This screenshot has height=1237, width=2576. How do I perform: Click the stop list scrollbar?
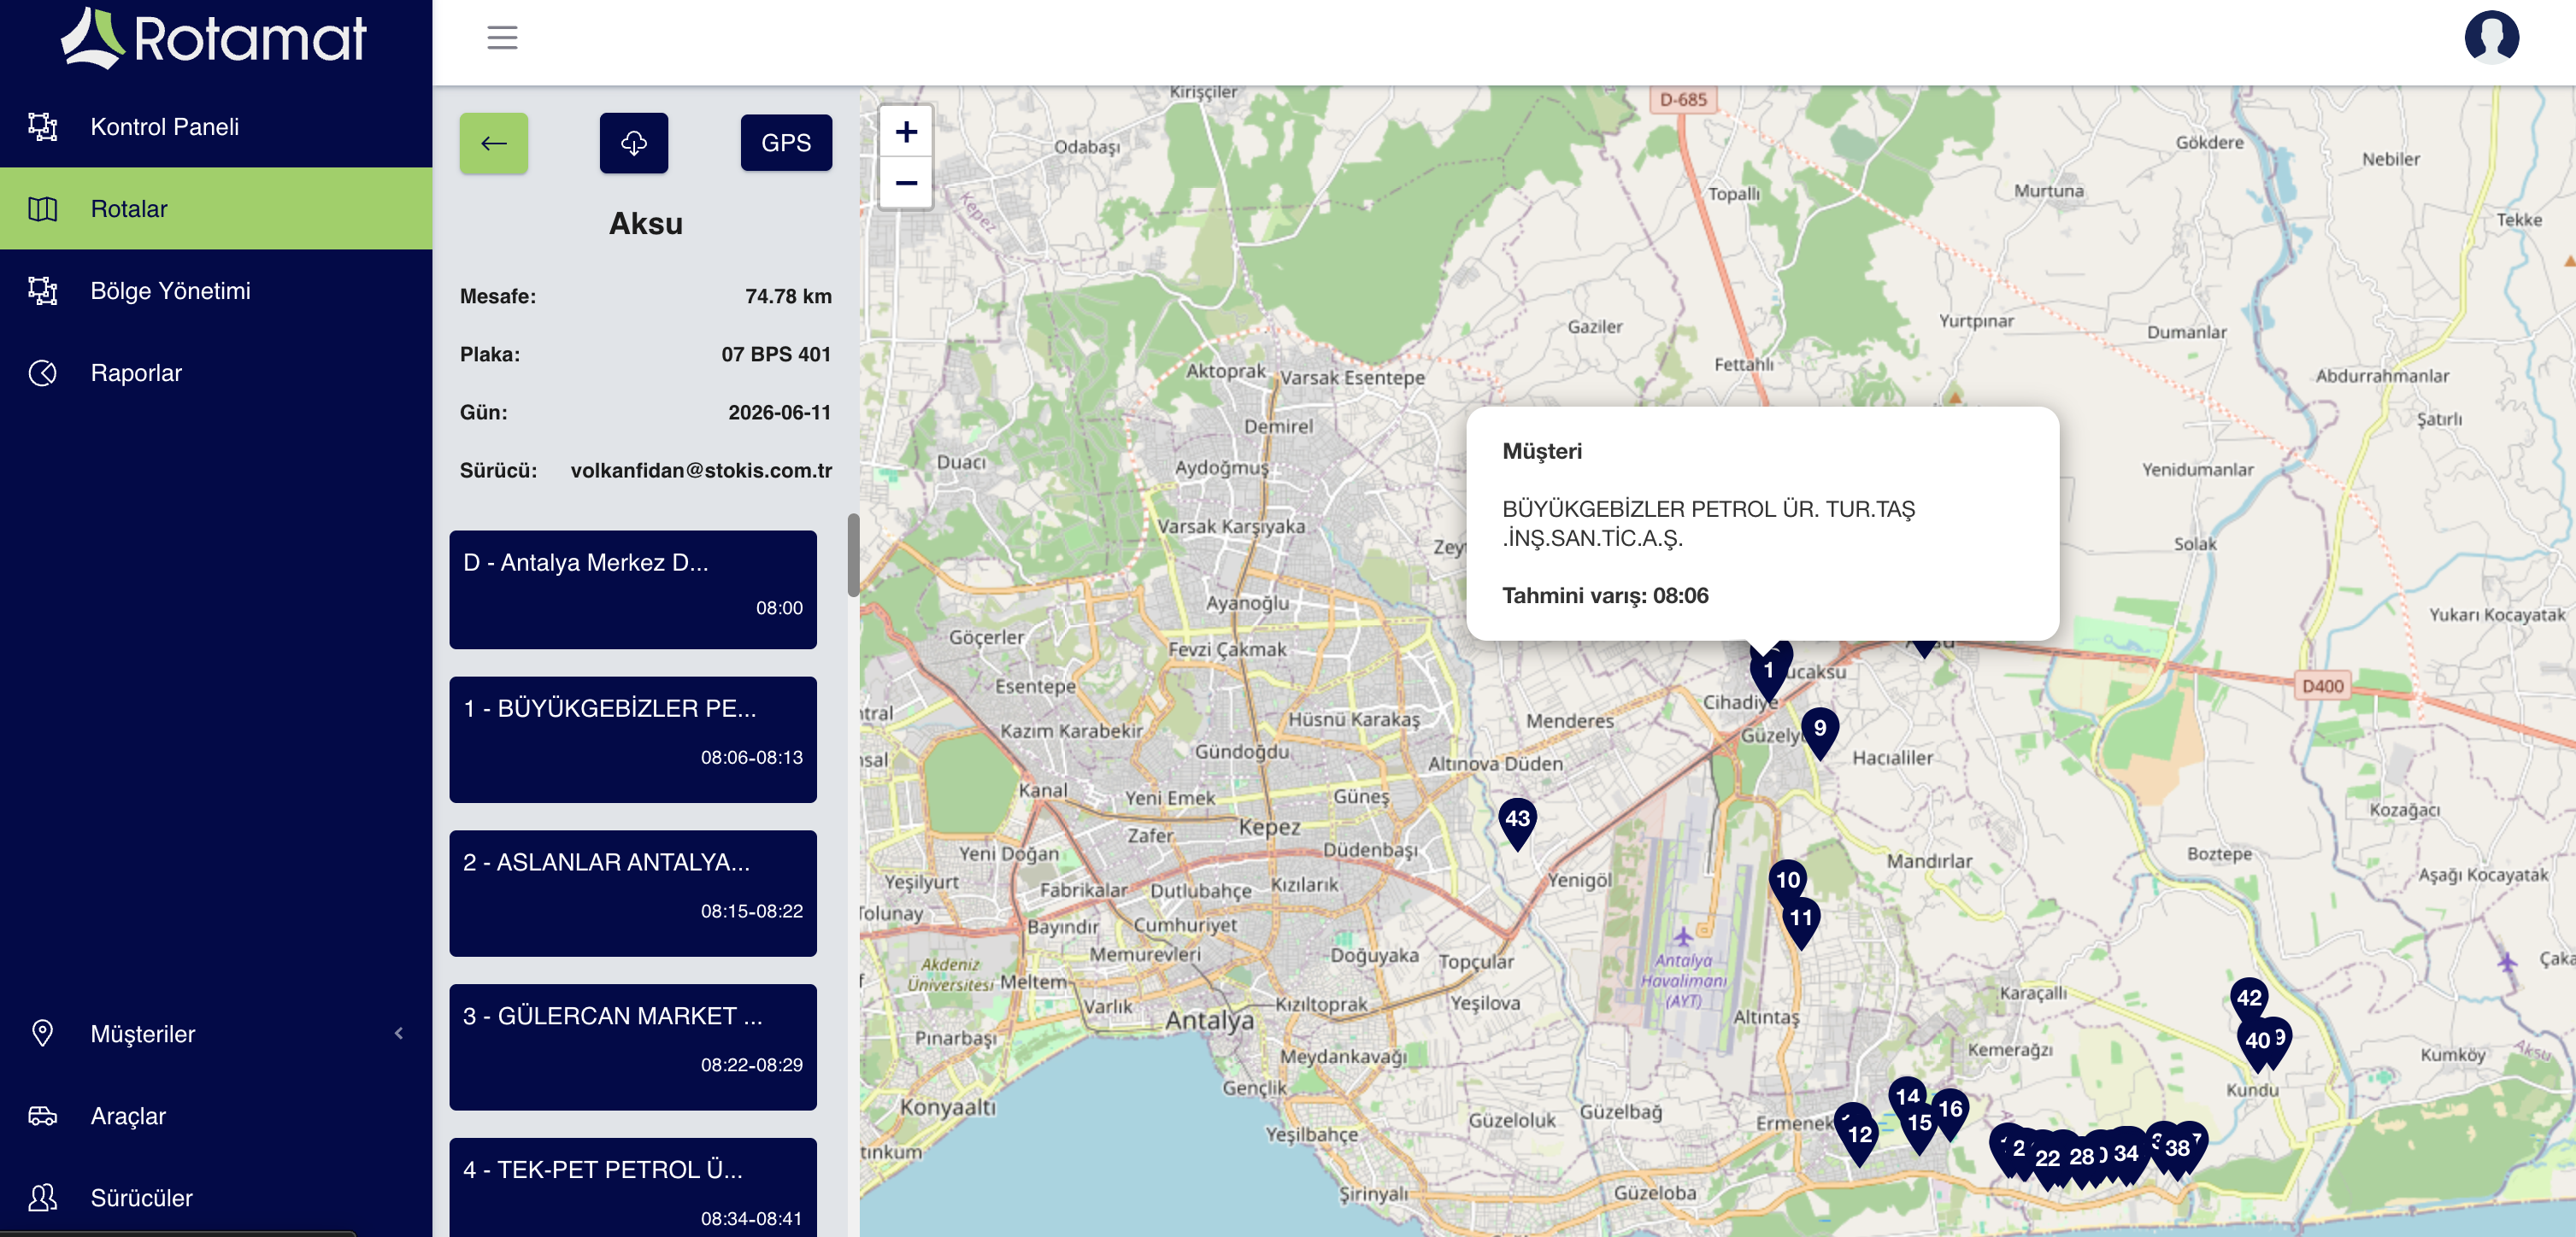(x=853, y=554)
